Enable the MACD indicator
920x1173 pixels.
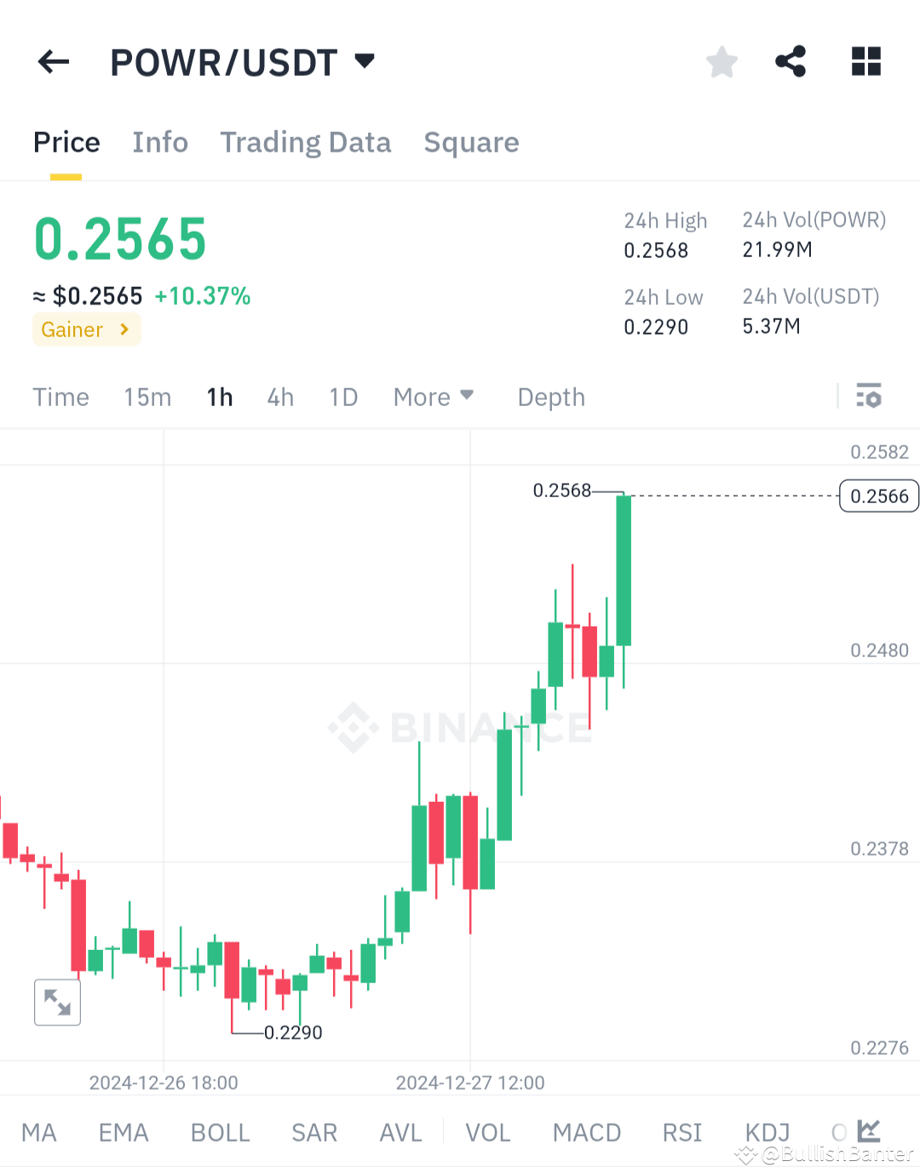pyautogui.click(x=587, y=1132)
